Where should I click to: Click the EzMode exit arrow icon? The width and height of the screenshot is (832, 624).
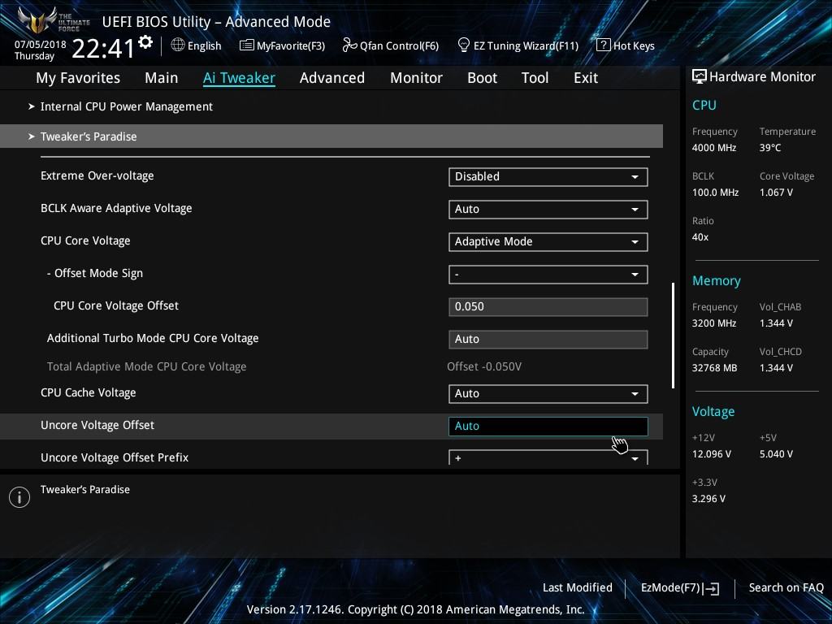[x=712, y=588]
